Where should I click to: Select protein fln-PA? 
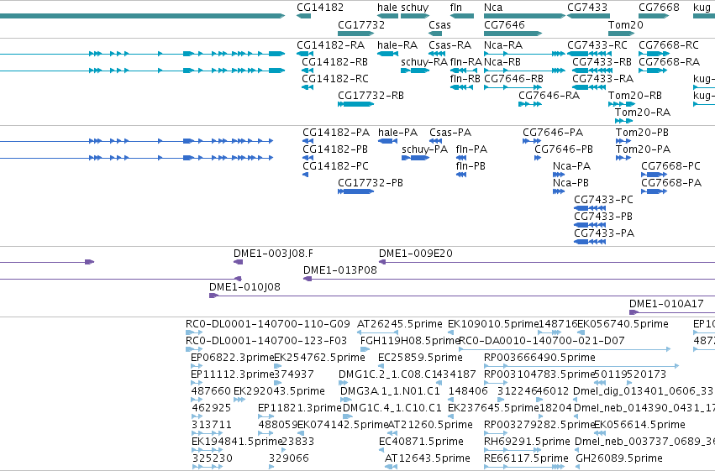tap(471, 149)
